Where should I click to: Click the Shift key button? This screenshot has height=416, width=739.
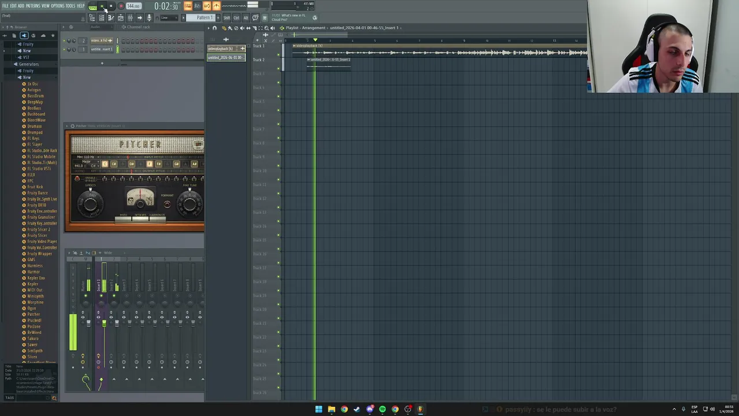tap(227, 18)
